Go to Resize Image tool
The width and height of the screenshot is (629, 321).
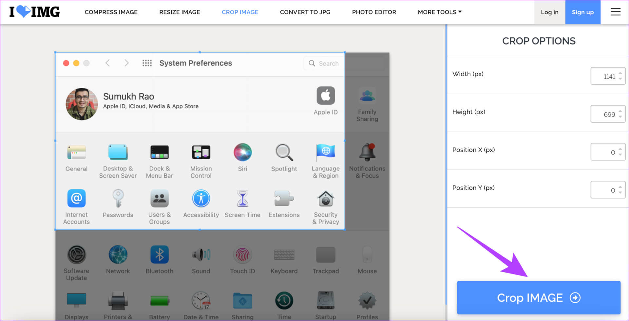tap(180, 12)
